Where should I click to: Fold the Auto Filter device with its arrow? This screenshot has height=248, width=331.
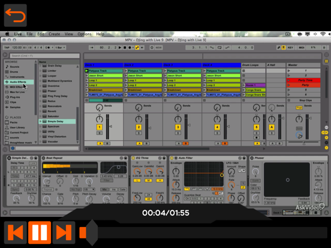point(176,158)
